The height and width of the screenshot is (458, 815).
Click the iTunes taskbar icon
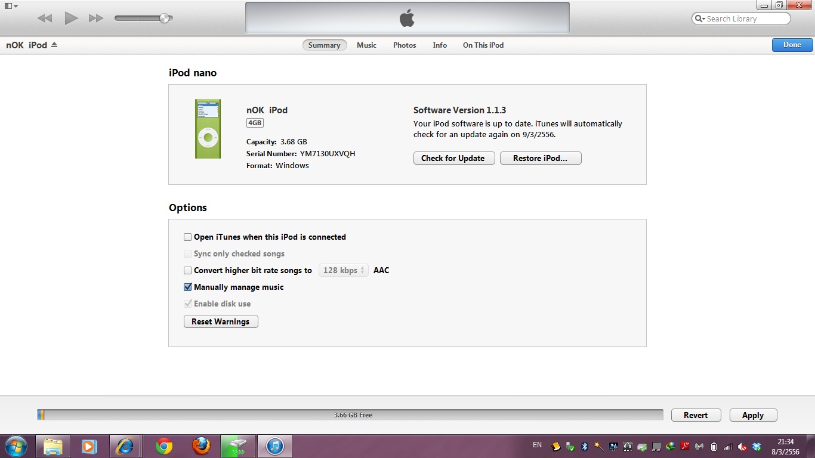click(275, 446)
